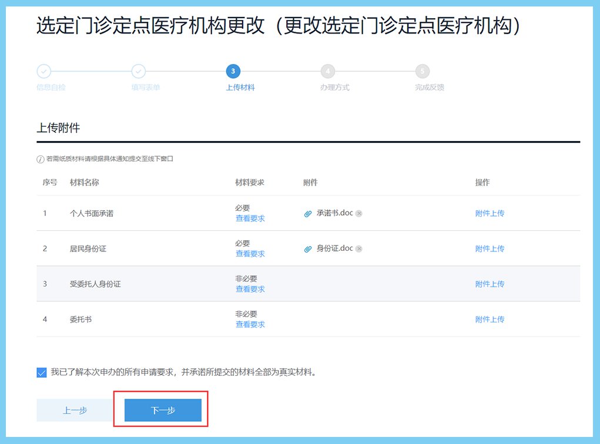Click the 受委托人身份证 material name

click(95, 284)
